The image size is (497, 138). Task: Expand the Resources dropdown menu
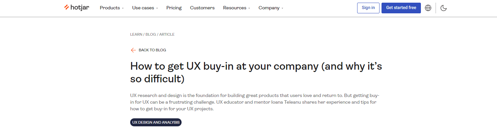click(236, 8)
